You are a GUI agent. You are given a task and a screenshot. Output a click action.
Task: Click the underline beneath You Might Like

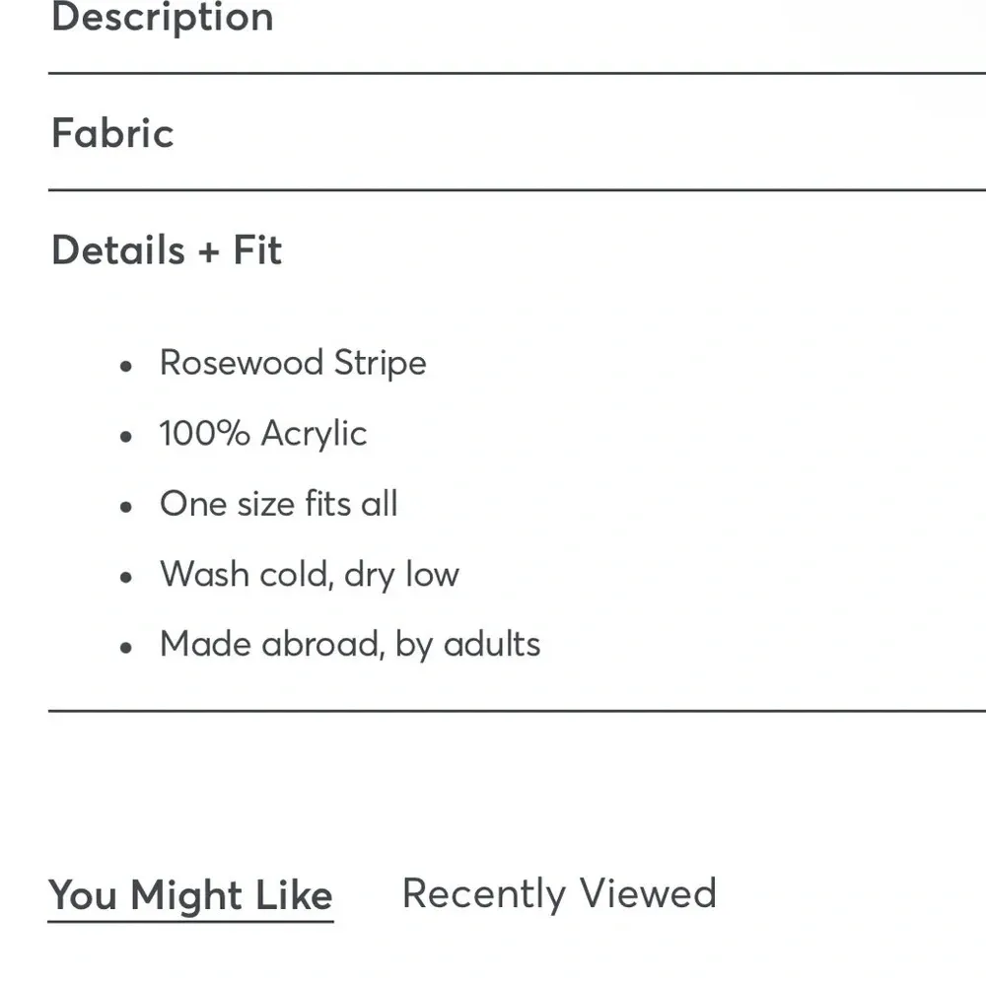click(x=190, y=922)
